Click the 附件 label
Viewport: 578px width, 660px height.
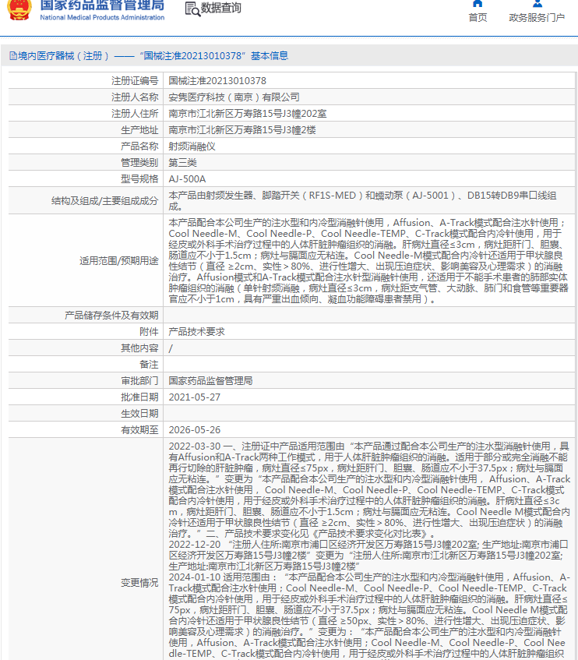(x=149, y=332)
